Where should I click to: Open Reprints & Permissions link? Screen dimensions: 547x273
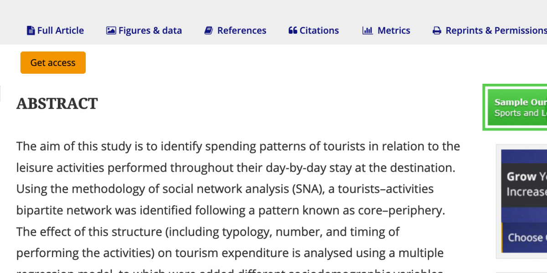(x=490, y=30)
